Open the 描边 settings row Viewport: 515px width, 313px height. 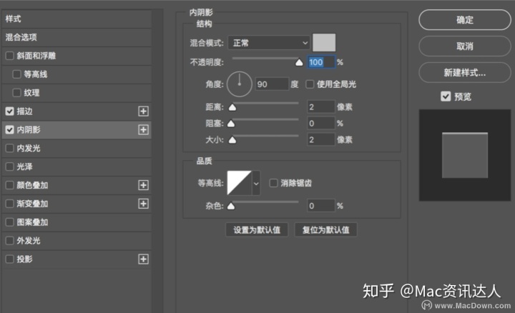(x=77, y=111)
